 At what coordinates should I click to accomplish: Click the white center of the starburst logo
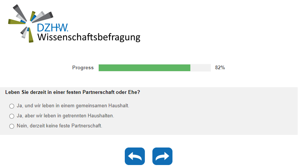pos(29,23)
